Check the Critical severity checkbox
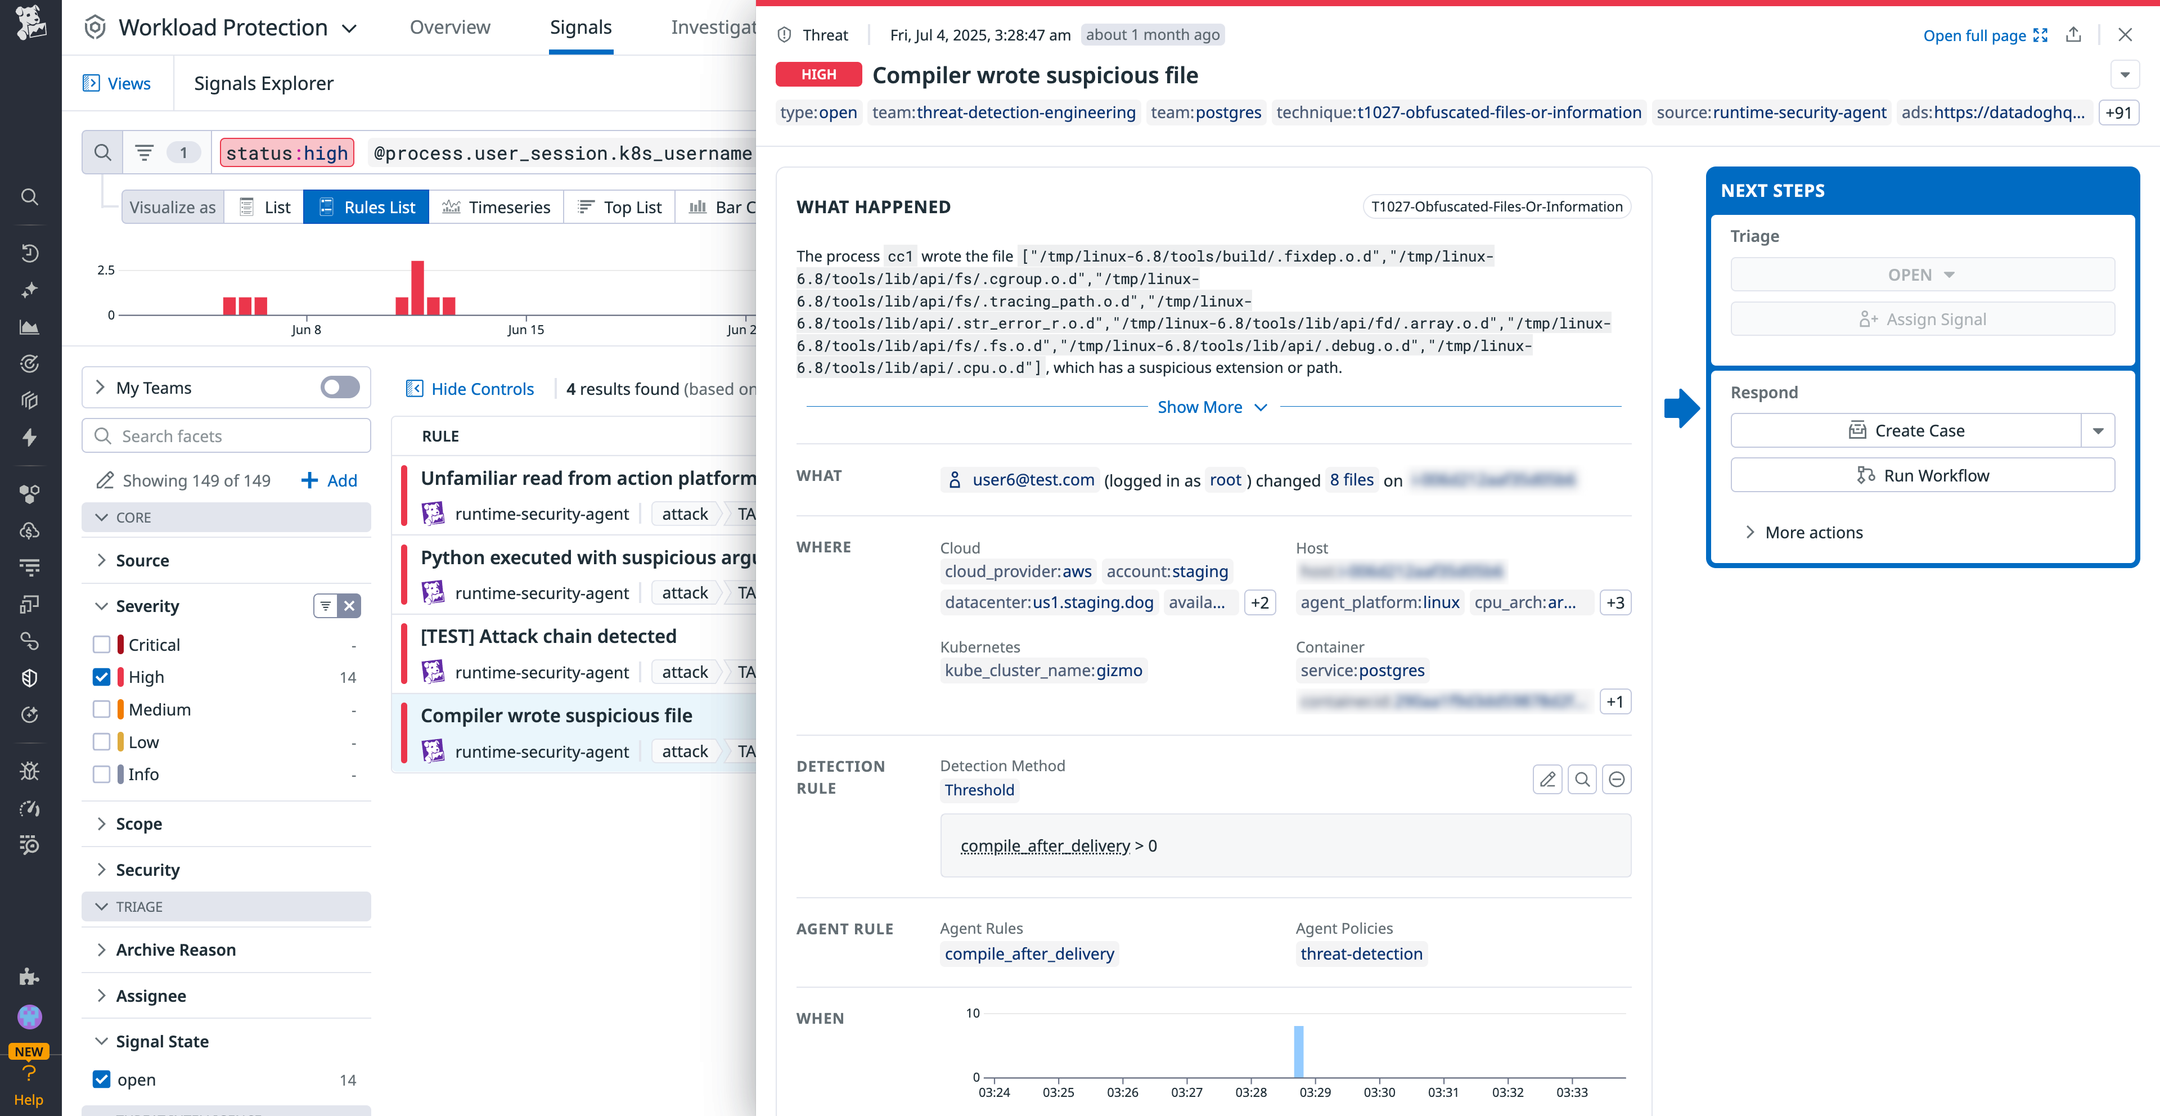 click(101, 644)
